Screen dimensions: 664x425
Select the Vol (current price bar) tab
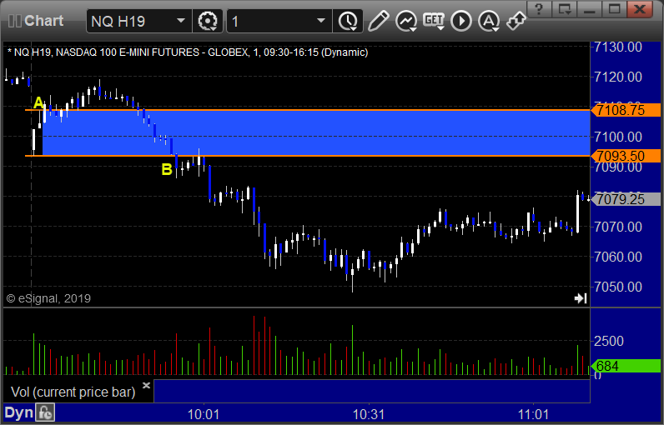pyautogui.click(x=73, y=392)
